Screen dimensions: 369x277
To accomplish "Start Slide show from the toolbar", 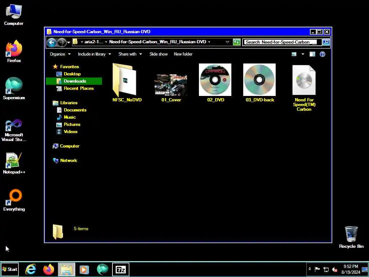I will [159, 54].
